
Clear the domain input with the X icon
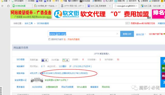click(x=117, y=34)
